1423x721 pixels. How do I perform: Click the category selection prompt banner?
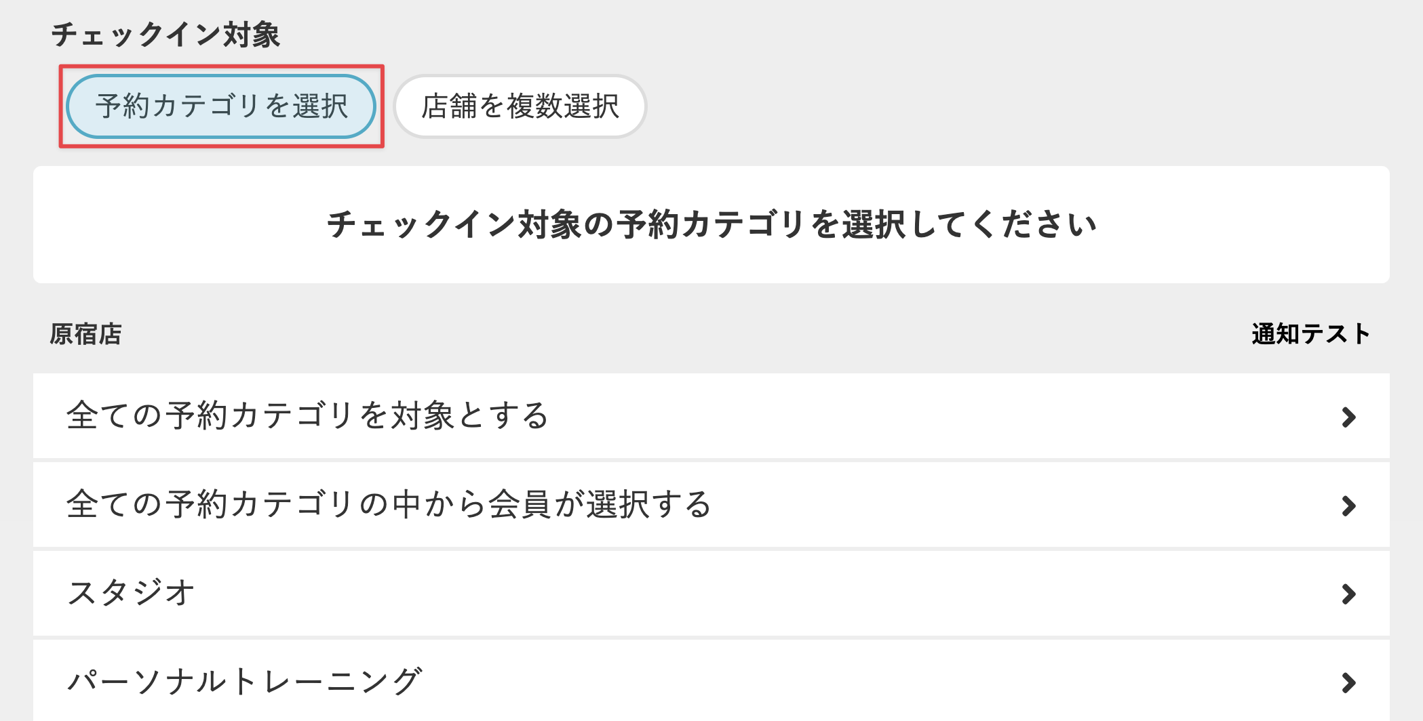coord(711,224)
